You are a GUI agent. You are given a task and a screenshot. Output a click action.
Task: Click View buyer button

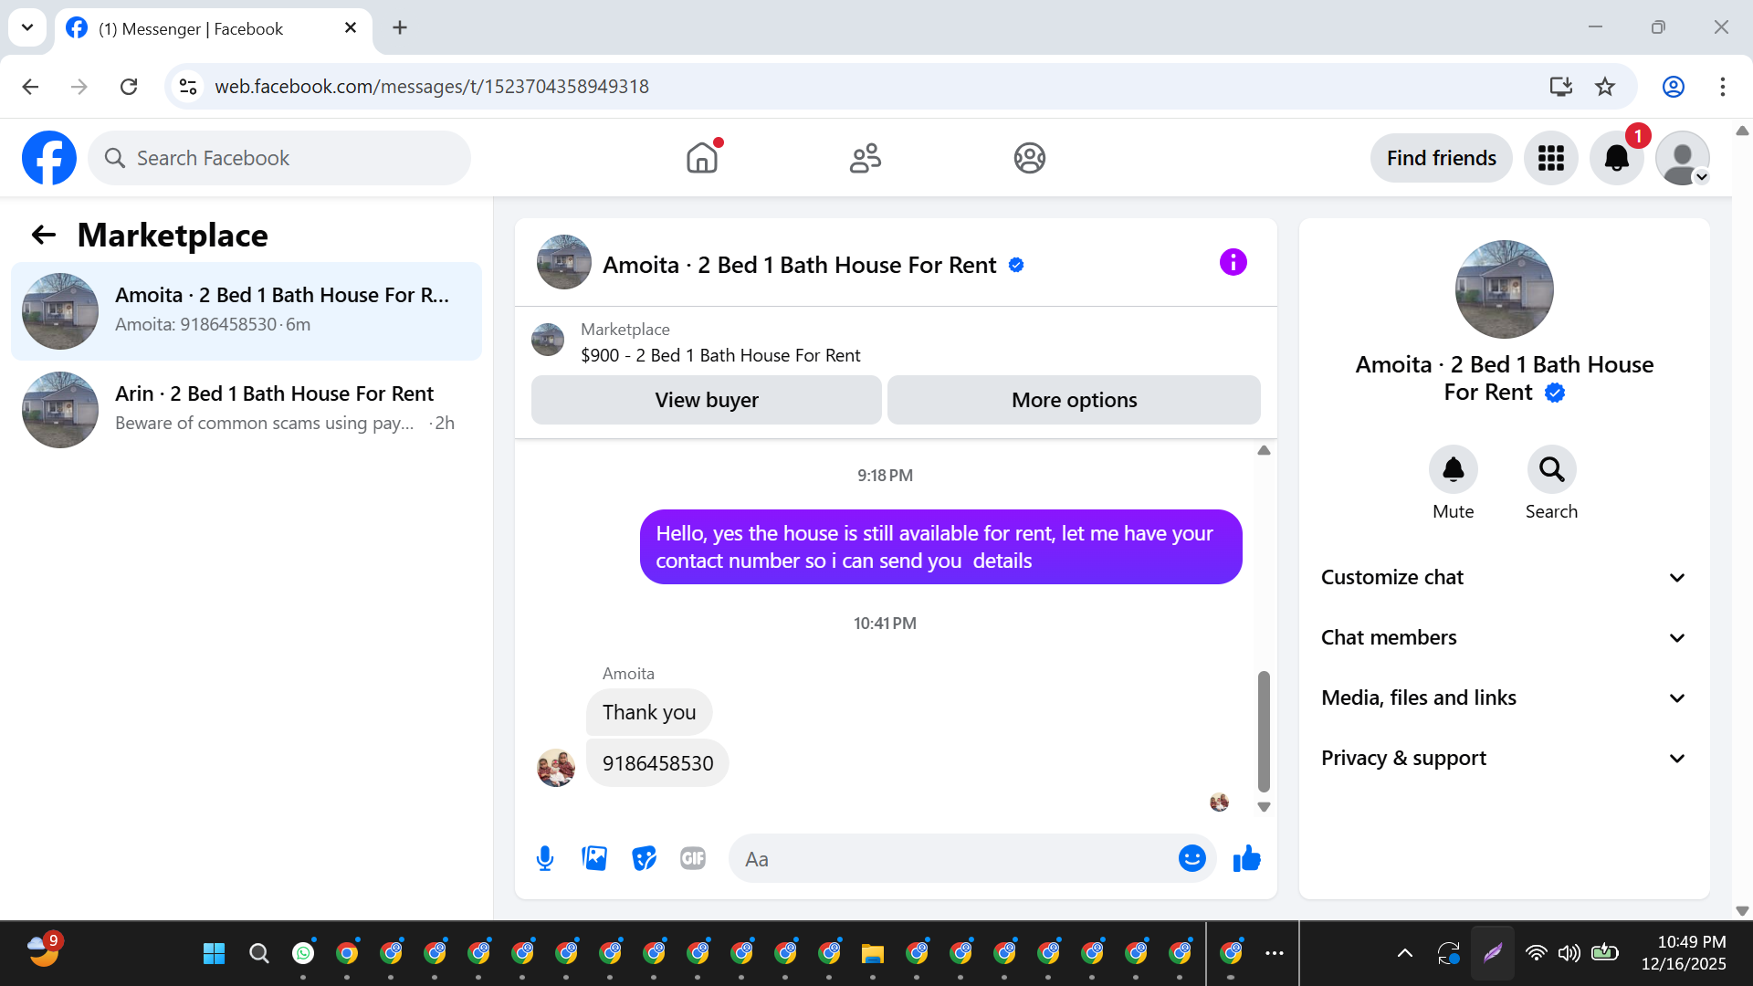tap(706, 400)
